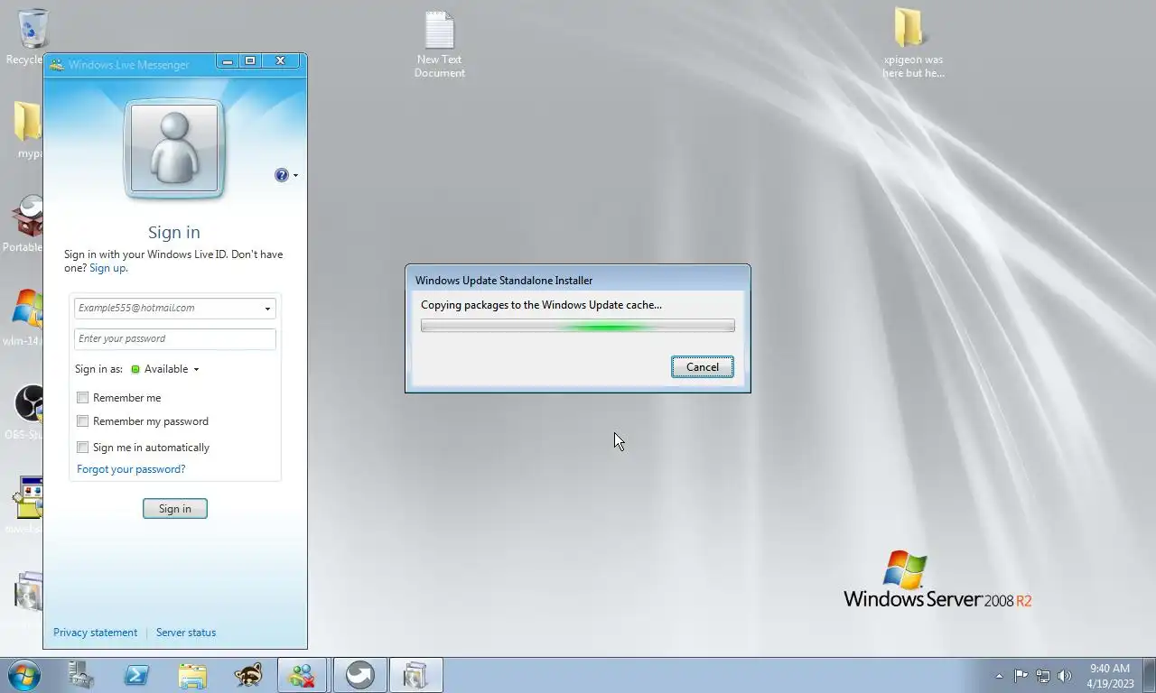The image size is (1156, 693).
Task: Open the Action Center flag in tray
Action: click(1021, 675)
